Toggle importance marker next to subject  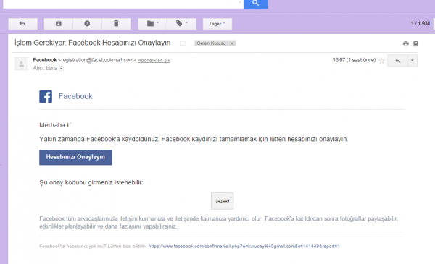182,43
